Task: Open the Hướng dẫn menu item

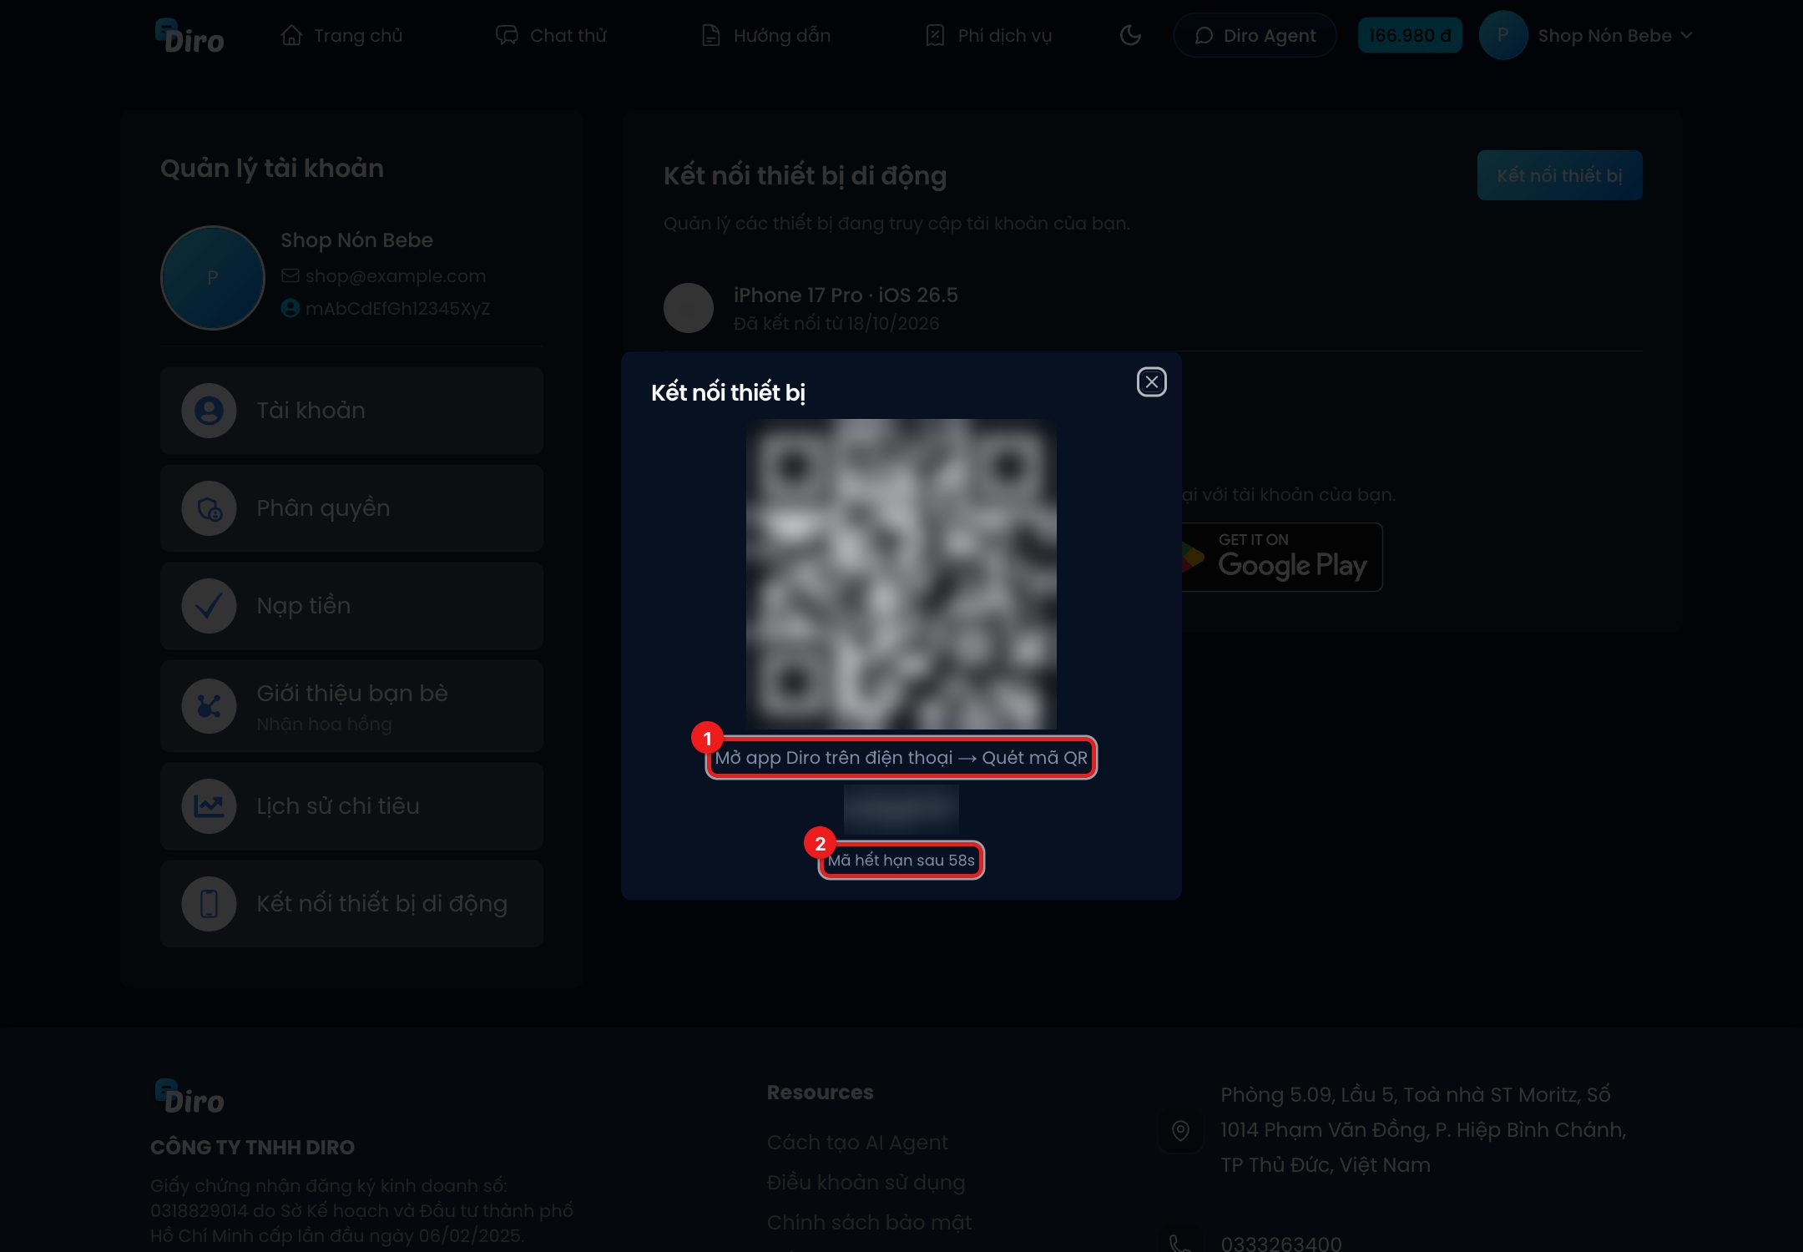Action: tap(765, 35)
